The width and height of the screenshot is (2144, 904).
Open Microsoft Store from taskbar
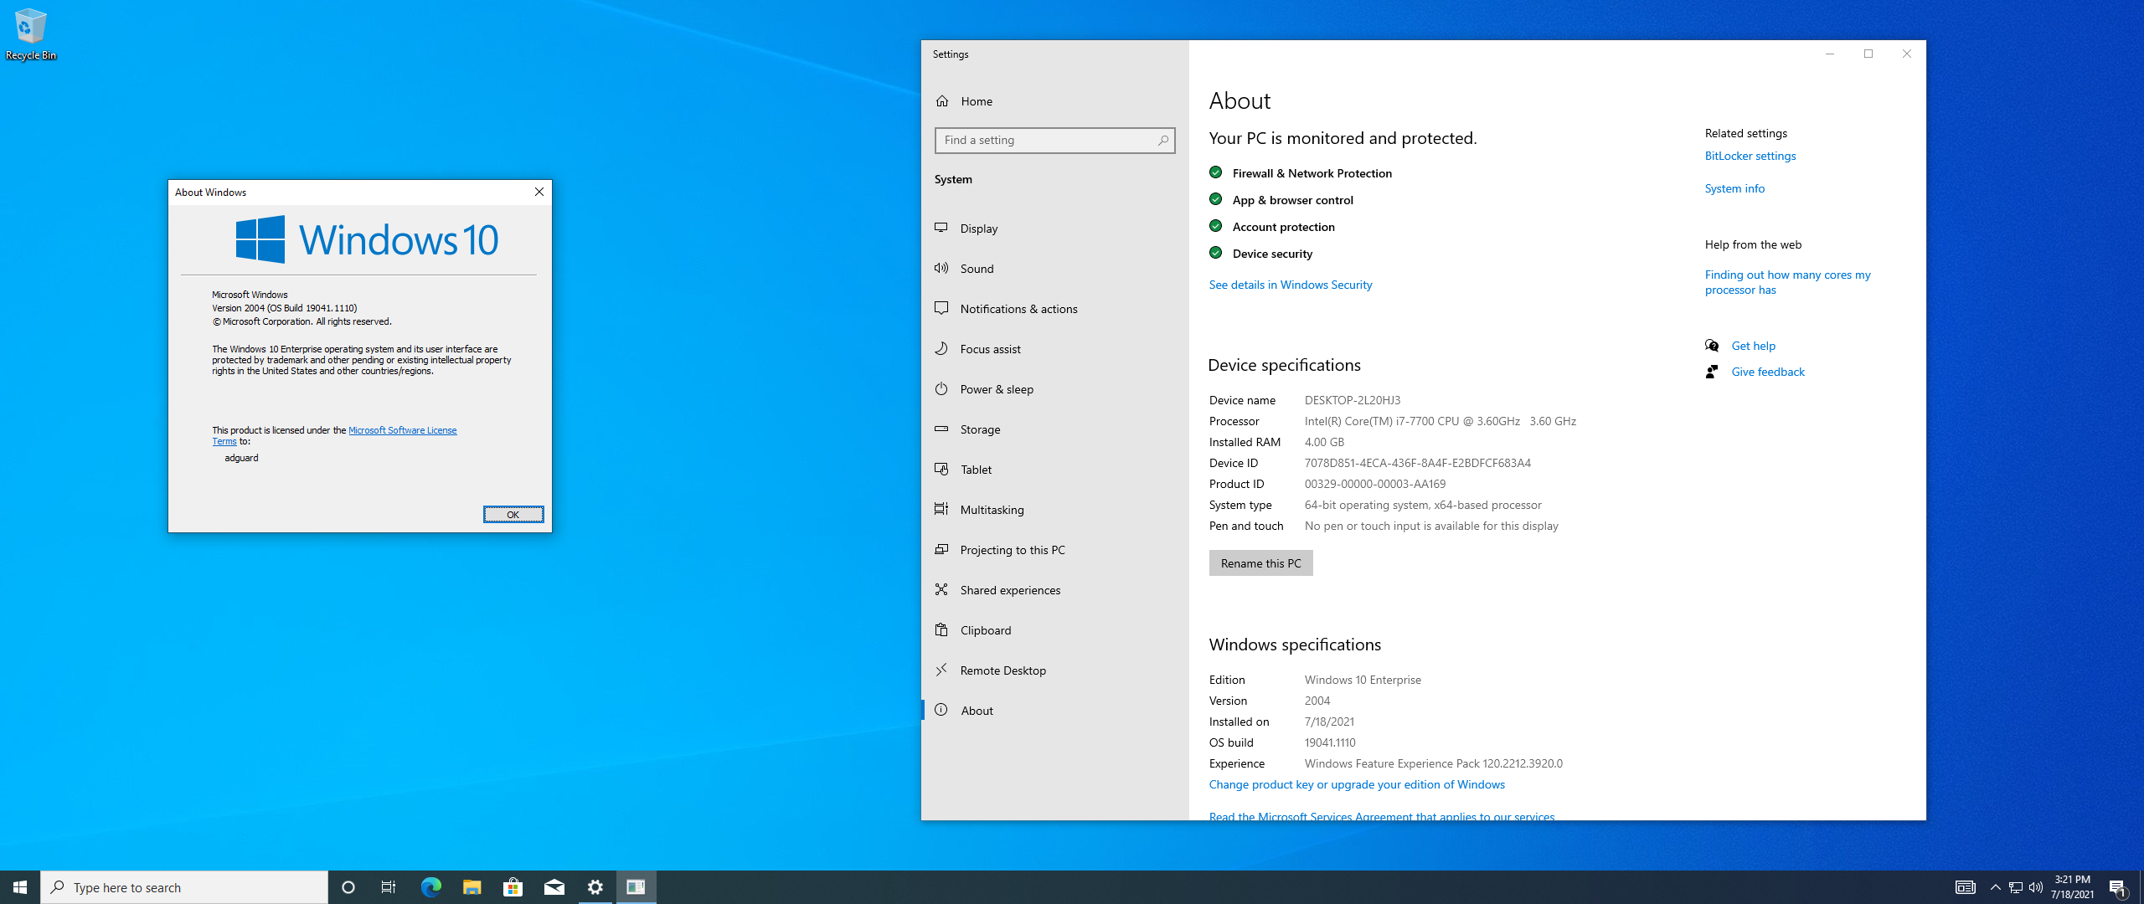pos(513,887)
